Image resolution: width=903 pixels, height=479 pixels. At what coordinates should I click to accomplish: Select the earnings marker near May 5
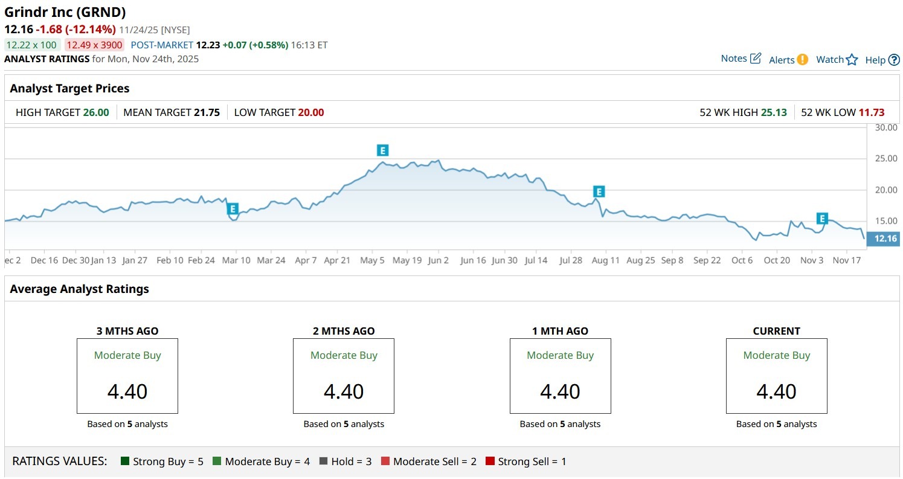382,150
